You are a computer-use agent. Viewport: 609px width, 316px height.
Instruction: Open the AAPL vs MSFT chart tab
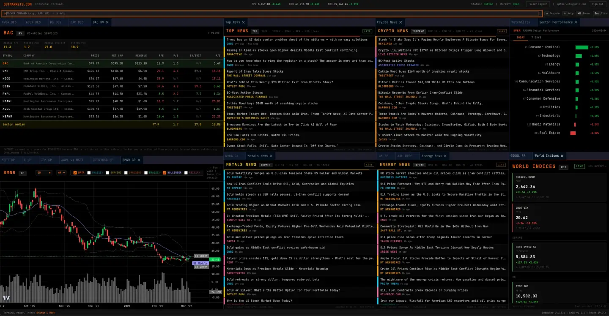(x=72, y=160)
